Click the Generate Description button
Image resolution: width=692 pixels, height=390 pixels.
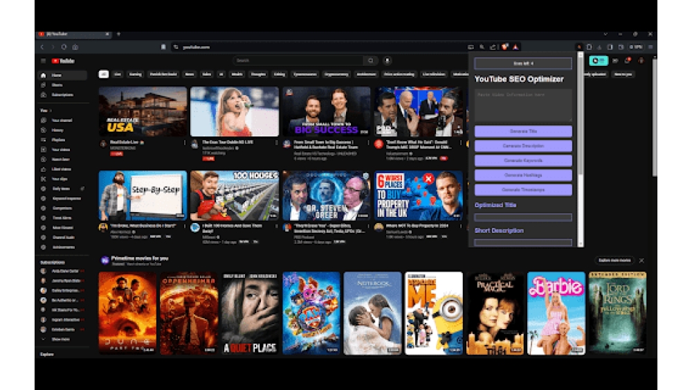[523, 145]
